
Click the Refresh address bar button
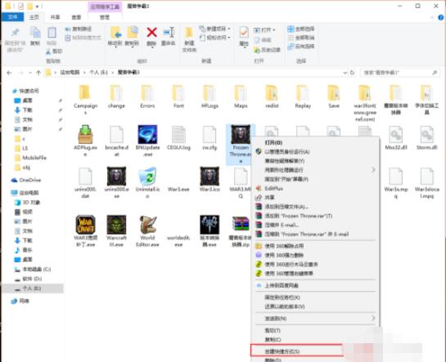353,73
